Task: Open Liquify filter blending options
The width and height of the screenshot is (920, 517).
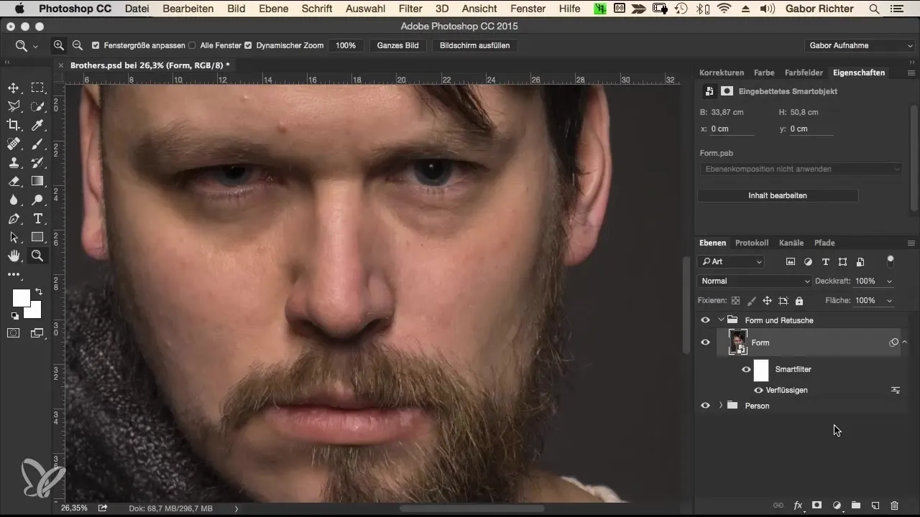Action: (x=896, y=390)
